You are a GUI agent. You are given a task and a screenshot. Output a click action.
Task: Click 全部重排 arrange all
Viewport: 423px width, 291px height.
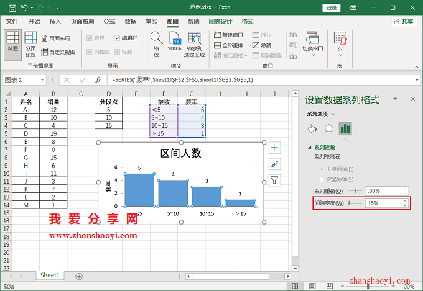tap(228, 45)
